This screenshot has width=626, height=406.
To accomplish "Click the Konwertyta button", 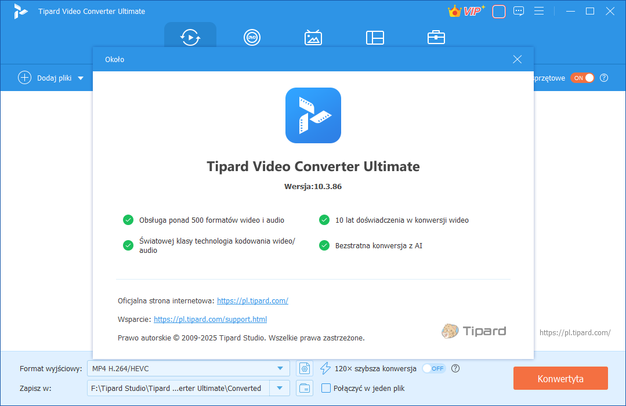I will coord(560,379).
